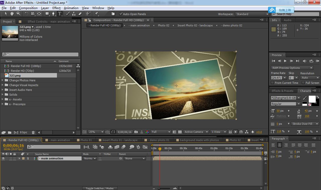This screenshot has height=190, width=321.
Task: Hide the main animation layer
Action: [4, 158]
